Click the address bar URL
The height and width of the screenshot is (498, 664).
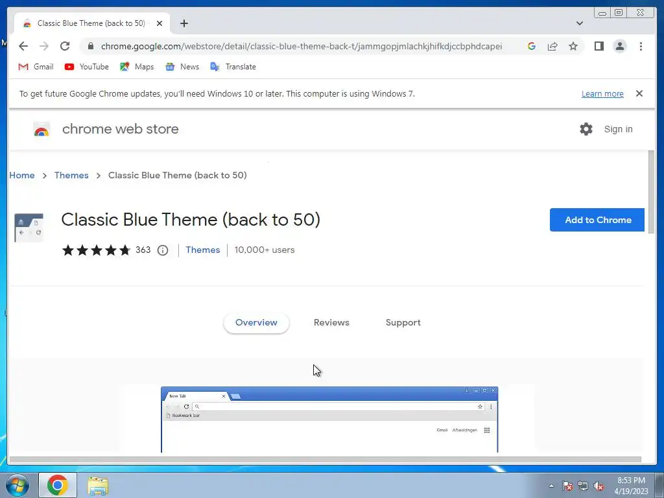point(302,46)
